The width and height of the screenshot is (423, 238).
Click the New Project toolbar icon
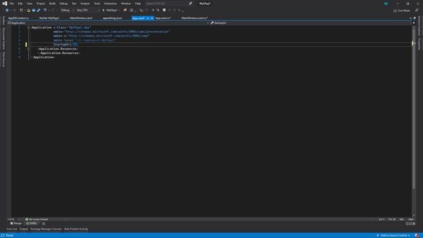click(21, 11)
